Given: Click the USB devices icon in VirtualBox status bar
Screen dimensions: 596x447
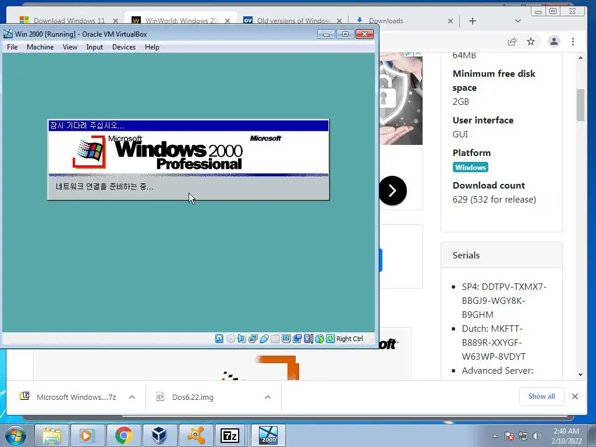Looking at the screenshot, I should (x=264, y=339).
